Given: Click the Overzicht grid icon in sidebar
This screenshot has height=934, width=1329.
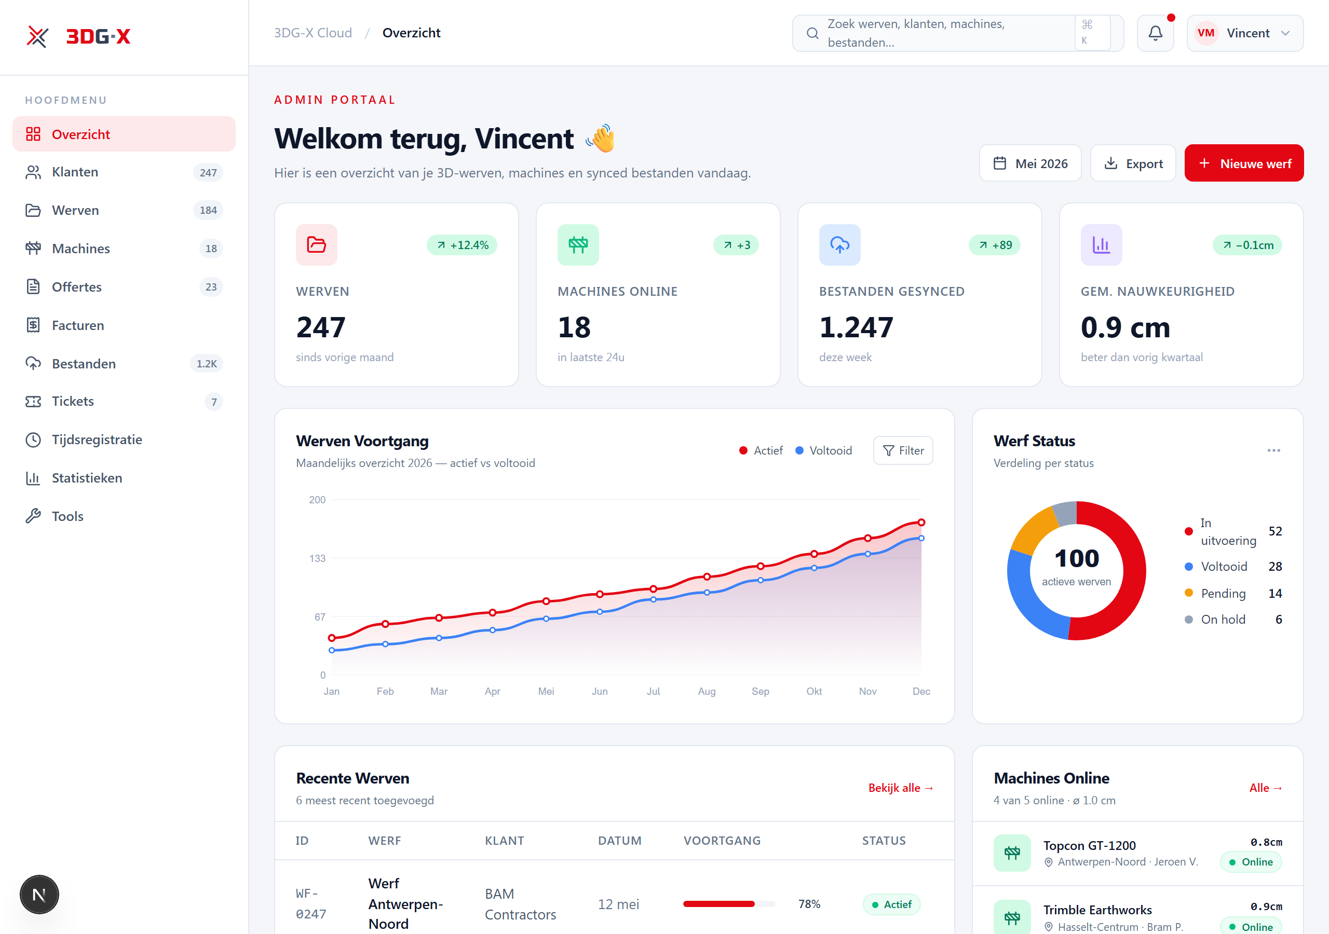Looking at the screenshot, I should (33, 134).
